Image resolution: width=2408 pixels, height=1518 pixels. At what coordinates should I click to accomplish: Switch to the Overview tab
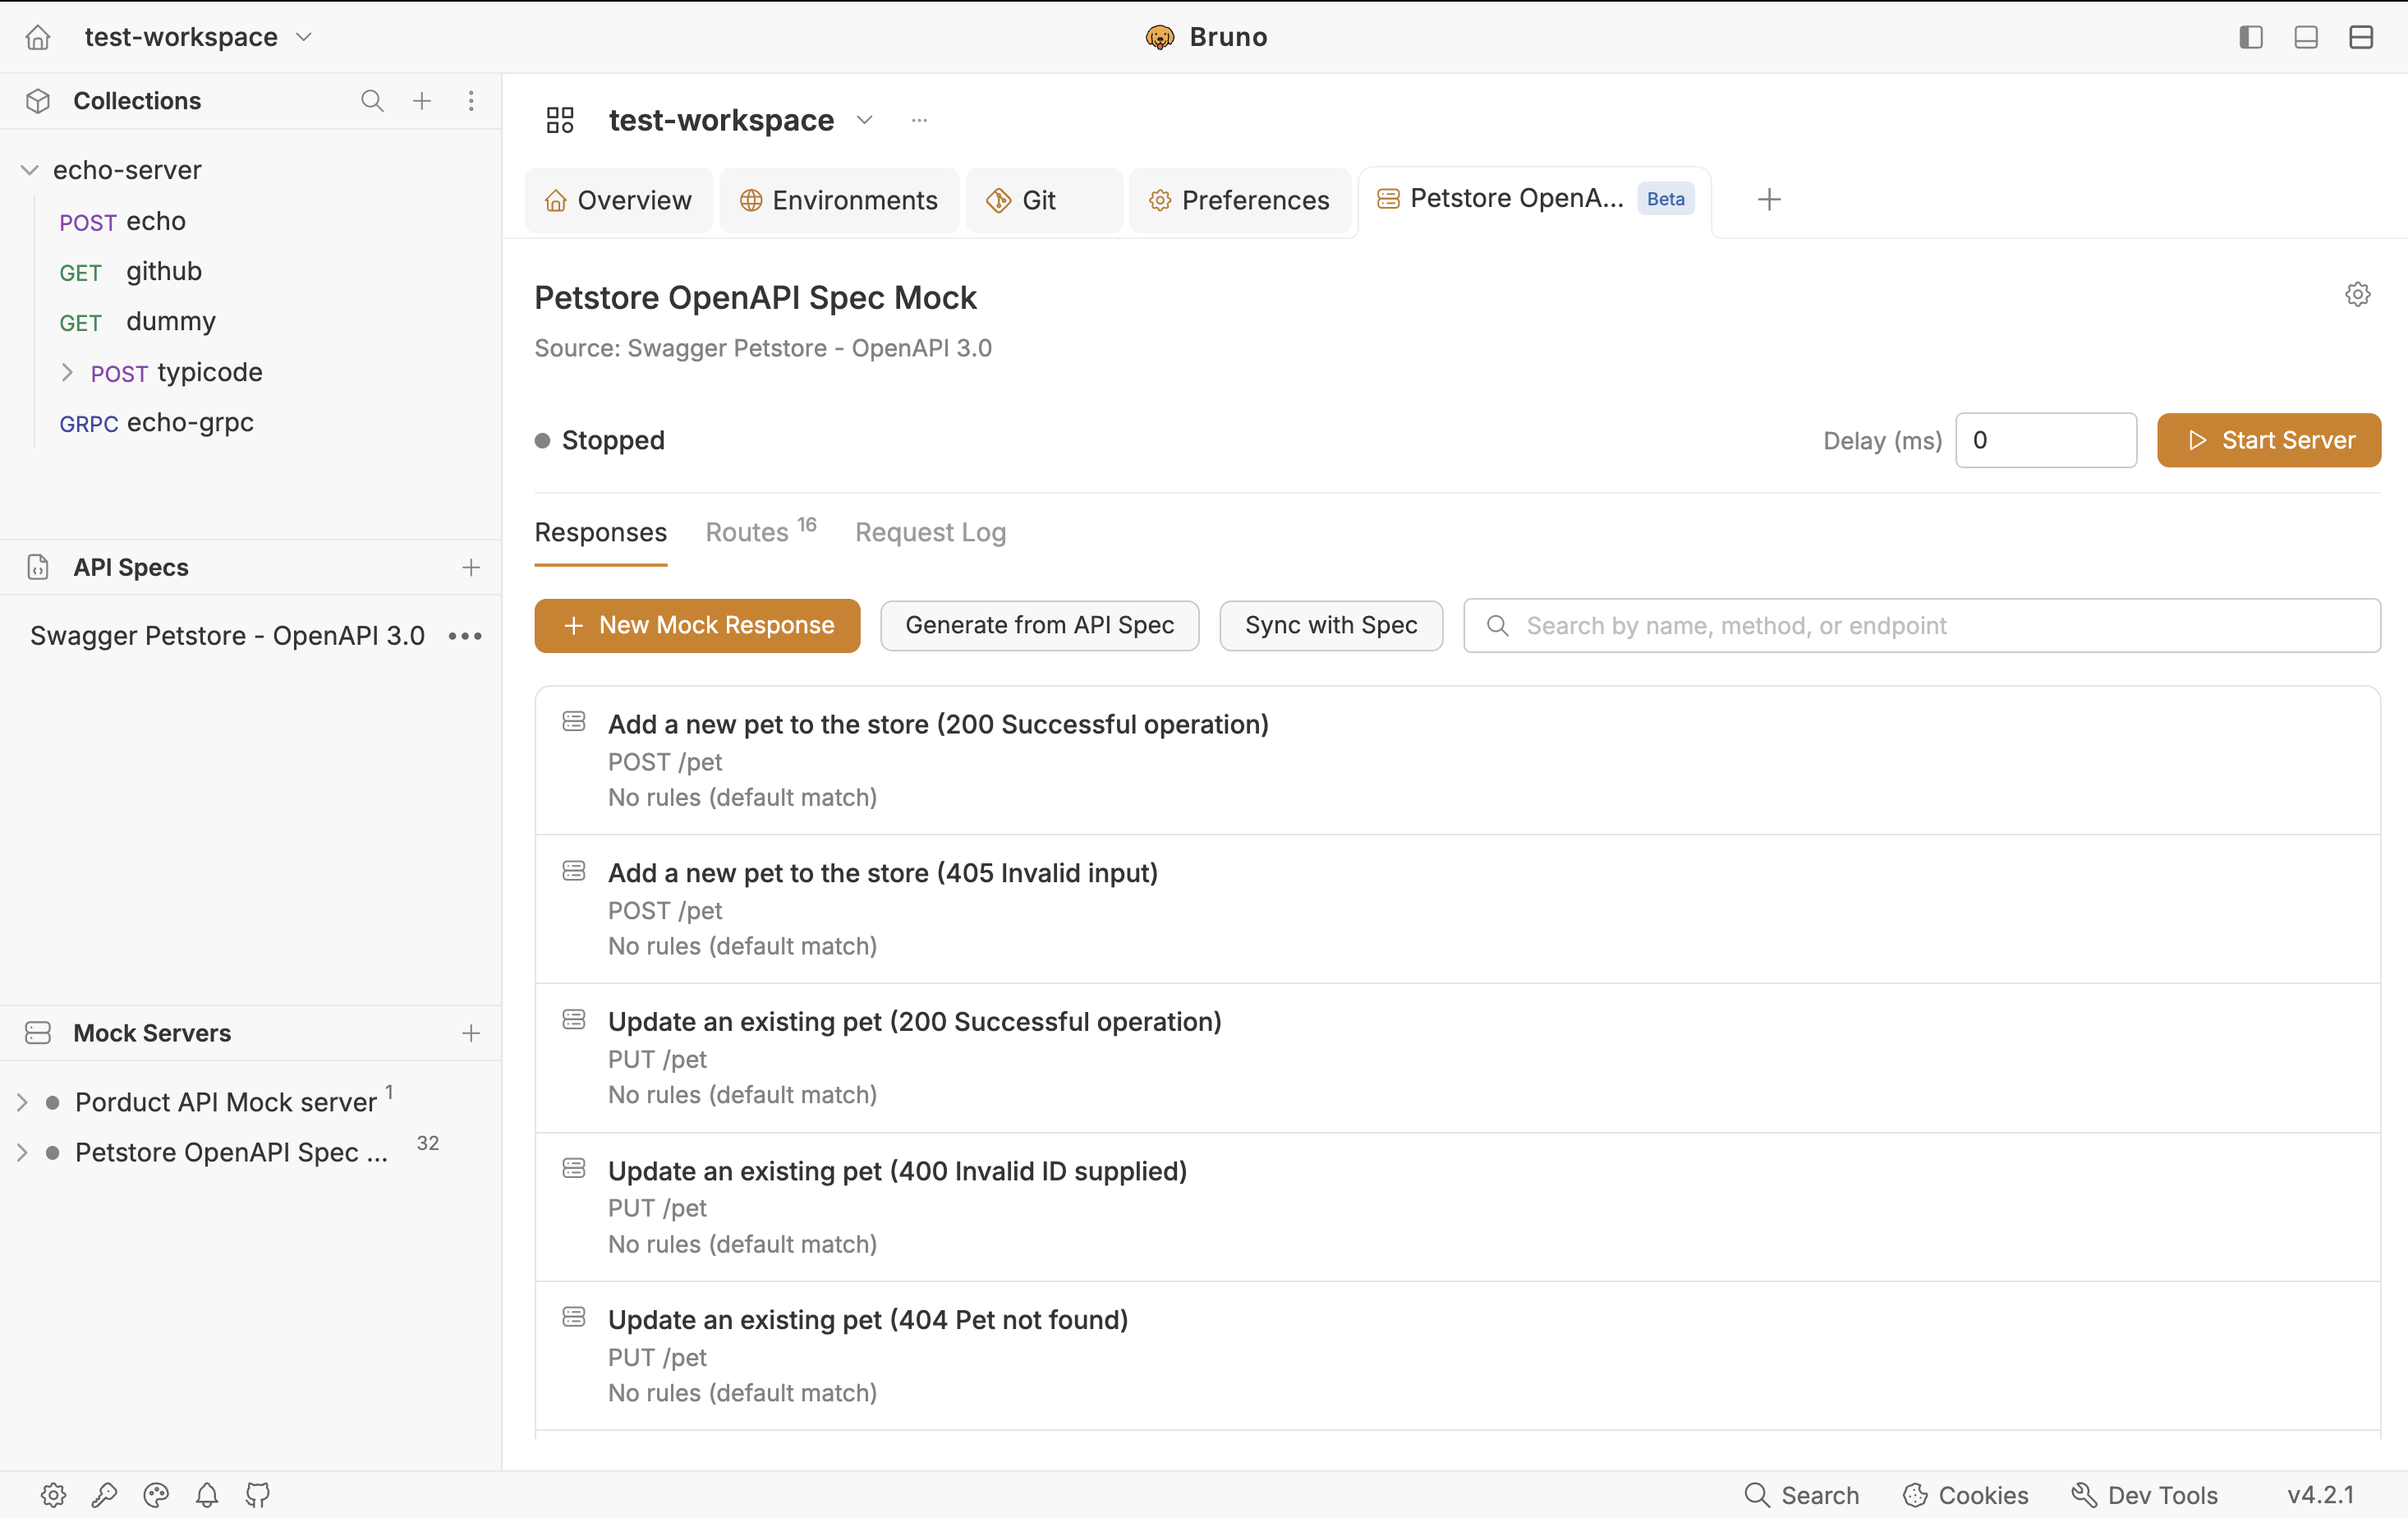coord(618,200)
